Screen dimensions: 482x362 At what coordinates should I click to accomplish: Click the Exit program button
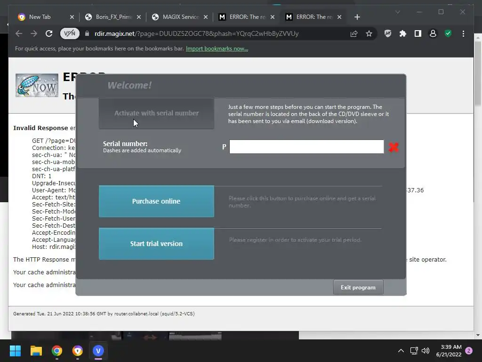(358, 287)
